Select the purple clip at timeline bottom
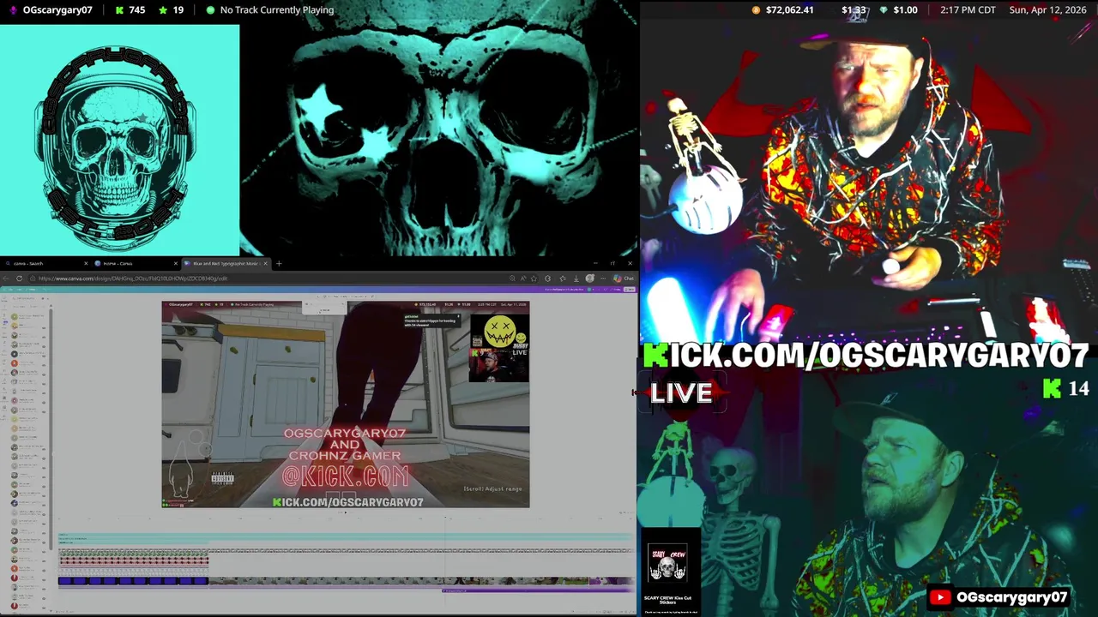The height and width of the screenshot is (617, 1098). (x=538, y=590)
